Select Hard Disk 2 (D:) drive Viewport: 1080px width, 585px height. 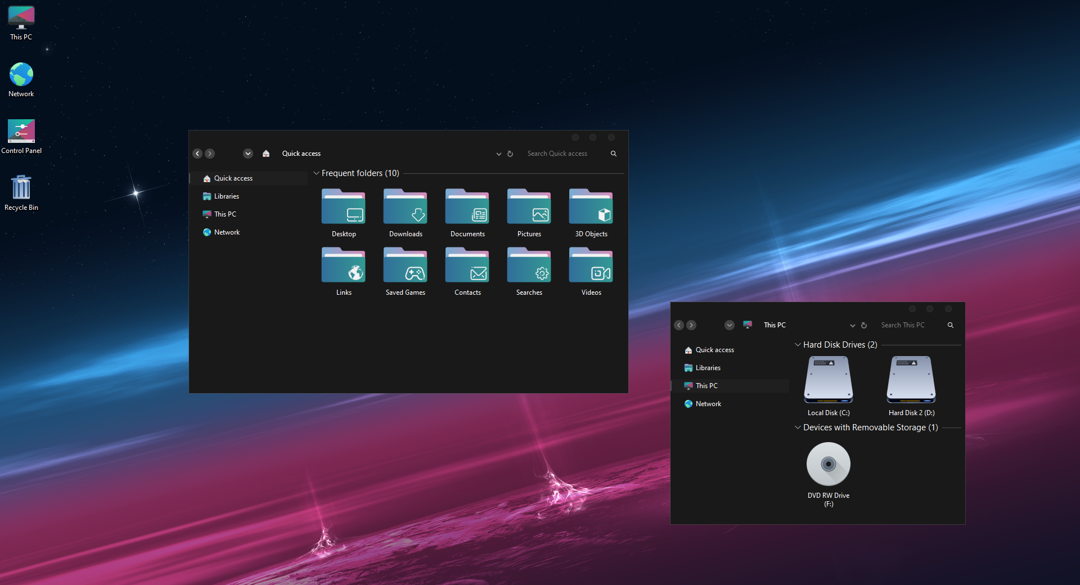tap(911, 380)
